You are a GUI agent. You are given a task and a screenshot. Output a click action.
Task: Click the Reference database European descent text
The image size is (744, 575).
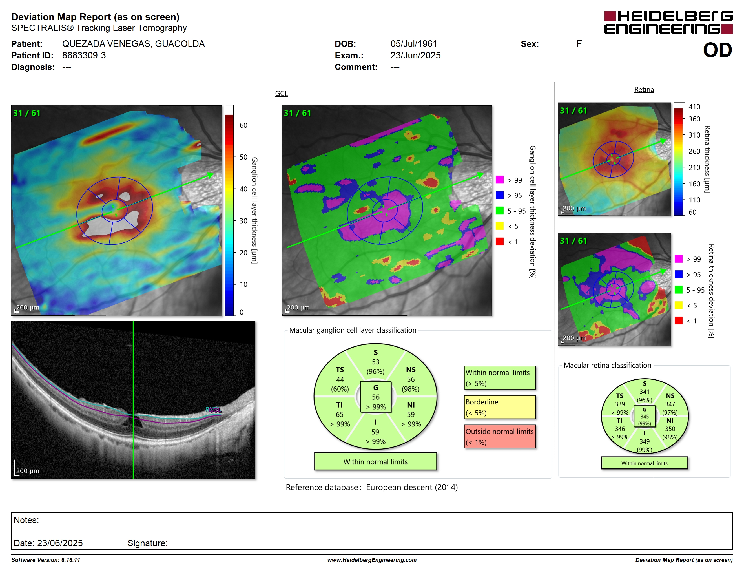point(372,487)
